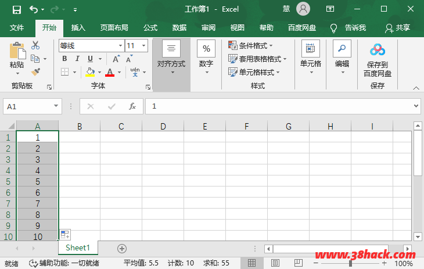Click the Increase Font Size icon

point(116,59)
